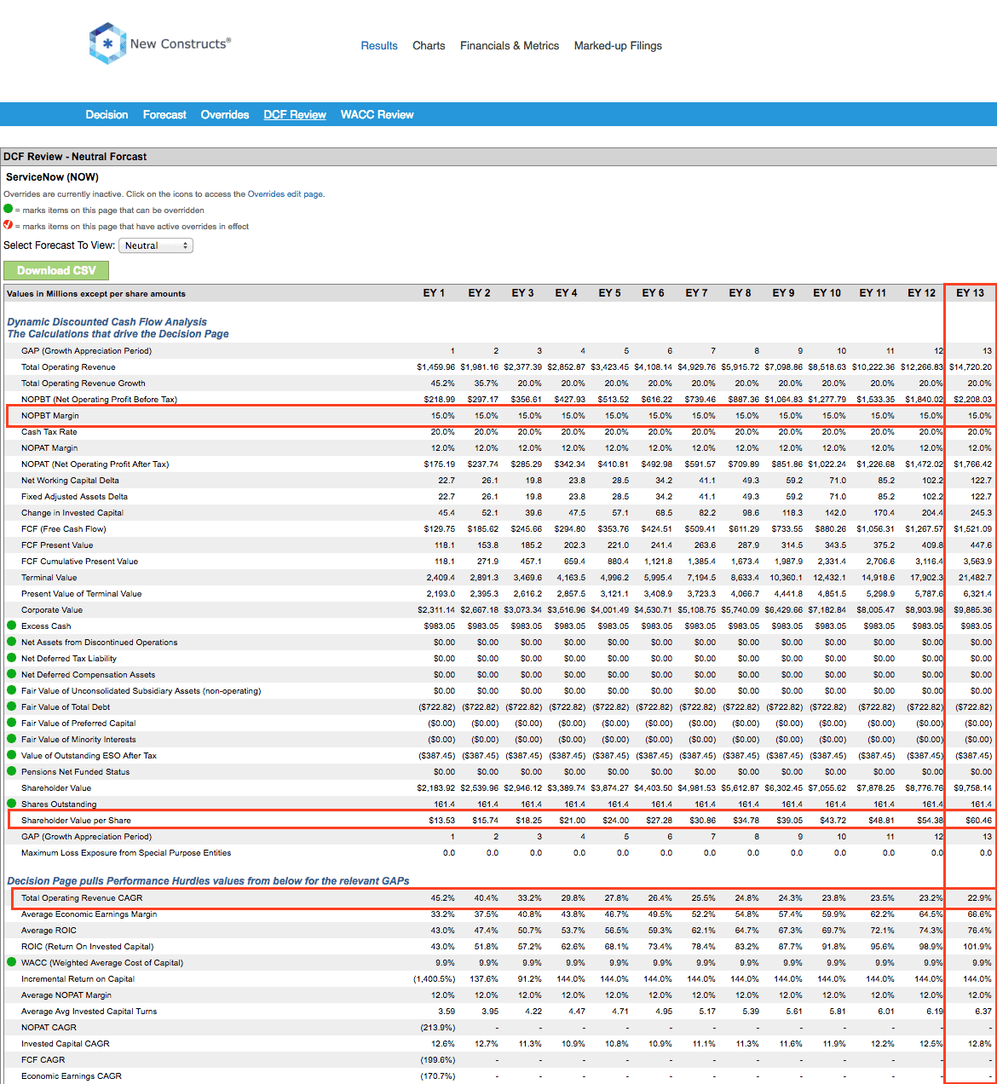Go to Forecast page in blue bar
Viewport: 997px width, 1084px height.
coord(164,114)
